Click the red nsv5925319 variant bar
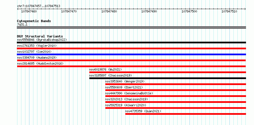 tap(176, 108)
